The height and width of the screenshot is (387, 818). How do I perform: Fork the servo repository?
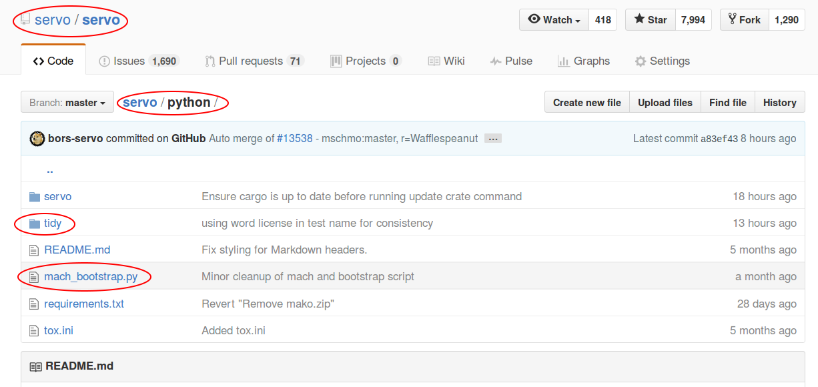745,20
